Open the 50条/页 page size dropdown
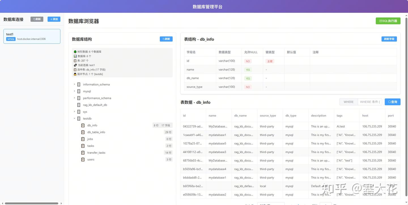The height and width of the screenshot is (205, 408). (271, 204)
